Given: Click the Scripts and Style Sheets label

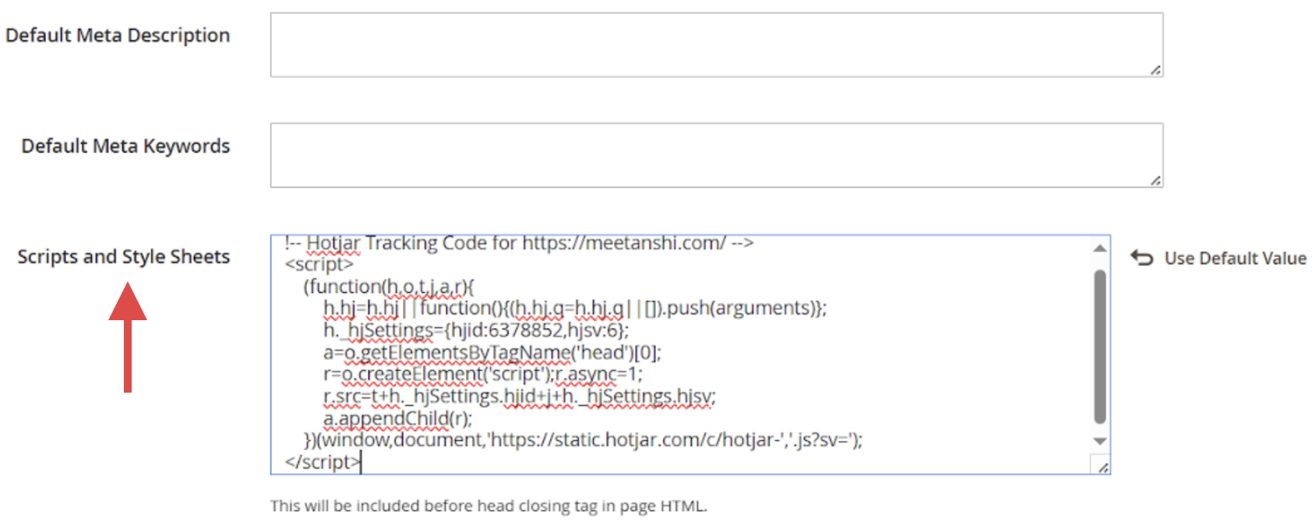Looking at the screenshot, I should 124,256.
